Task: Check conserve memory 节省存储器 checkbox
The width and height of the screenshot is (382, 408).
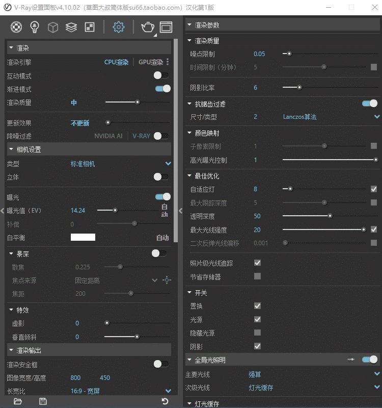Action: (x=257, y=276)
